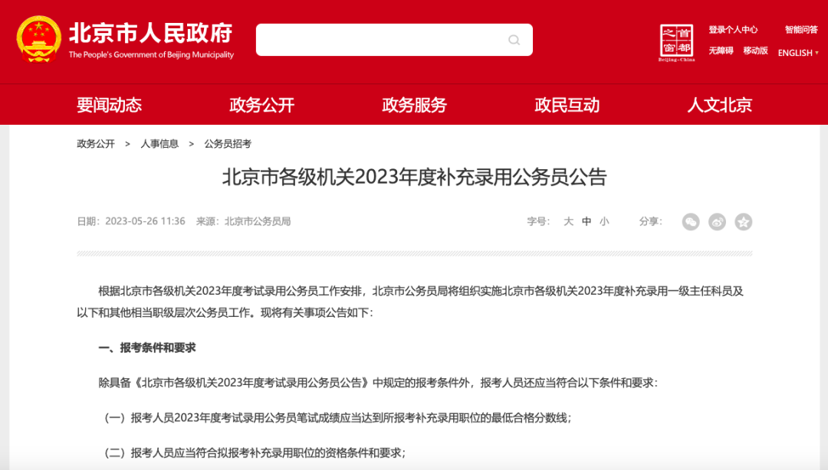828x470 pixels.
Task: Select large font size 大
Action: pos(568,221)
